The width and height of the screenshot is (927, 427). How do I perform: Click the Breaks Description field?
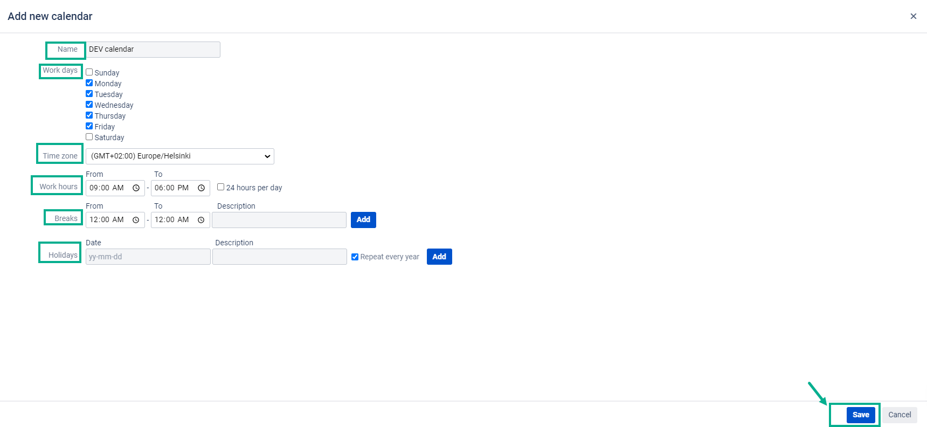click(x=279, y=220)
